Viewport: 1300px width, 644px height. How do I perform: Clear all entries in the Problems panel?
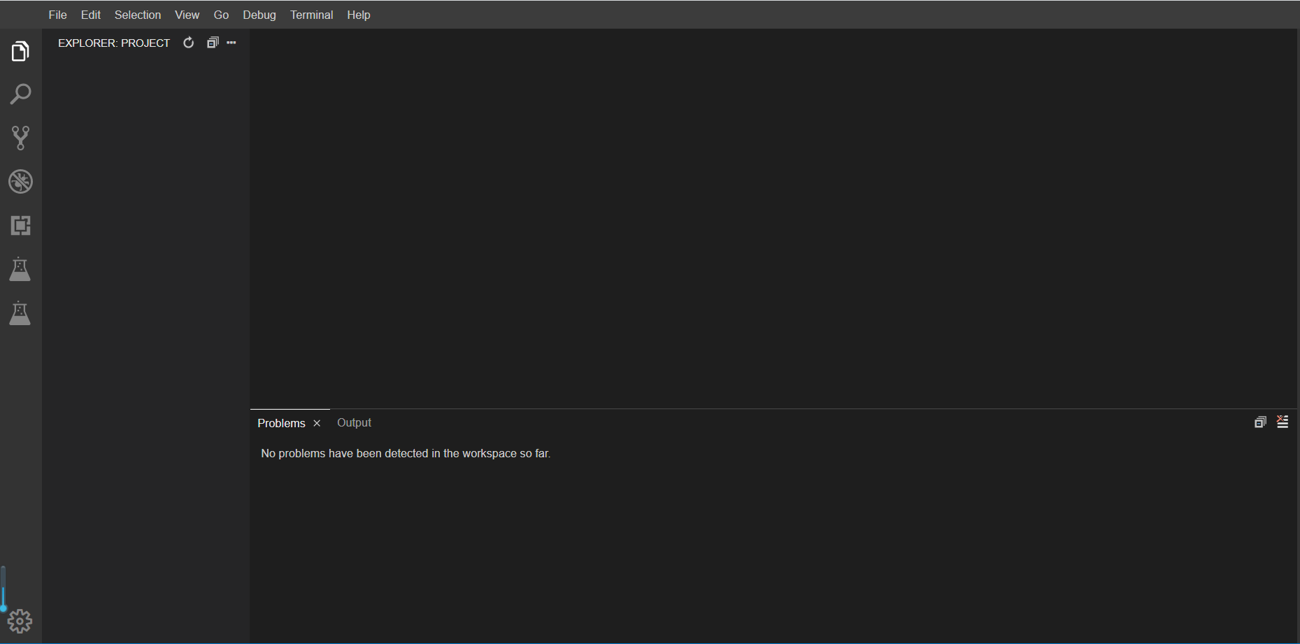coord(1283,422)
